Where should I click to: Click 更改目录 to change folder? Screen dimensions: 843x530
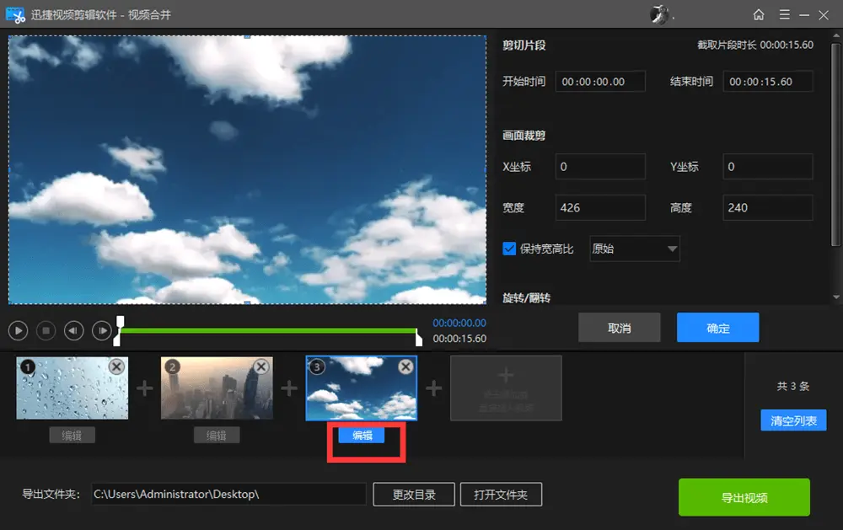pyautogui.click(x=414, y=495)
